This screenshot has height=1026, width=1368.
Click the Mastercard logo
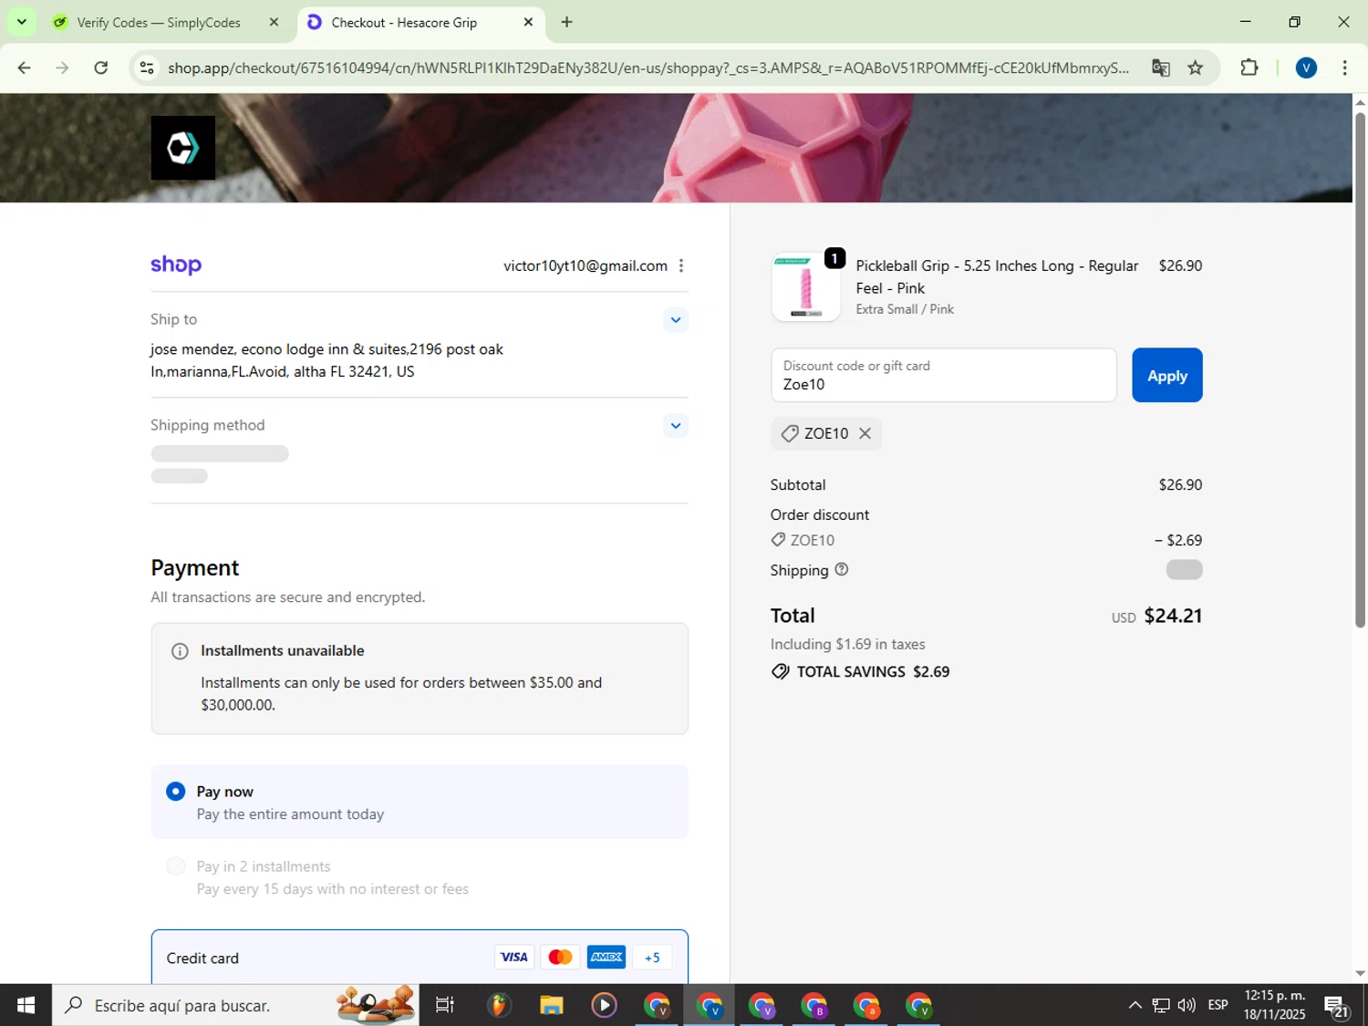[560, 957]
